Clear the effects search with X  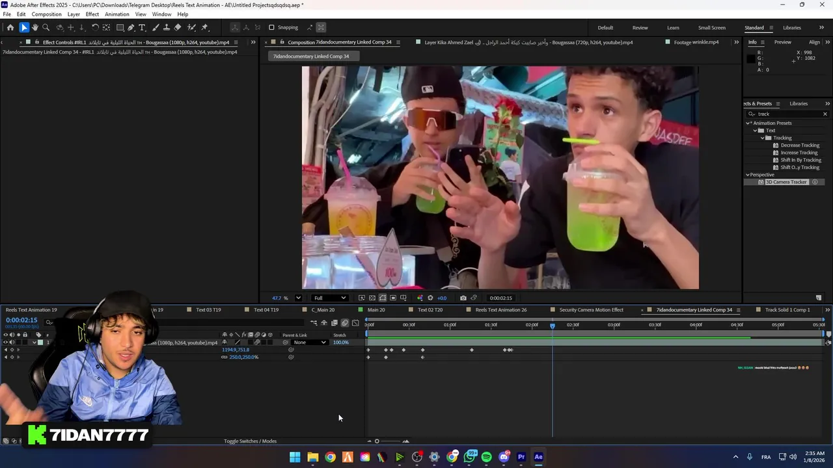pos(825,114)
